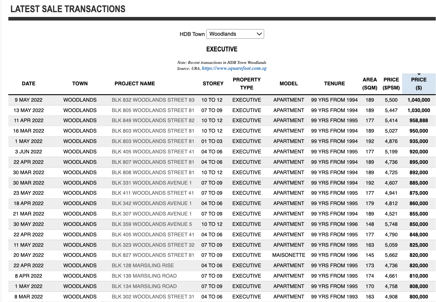Sort by the TOWN column header

[x=80, y=84]
